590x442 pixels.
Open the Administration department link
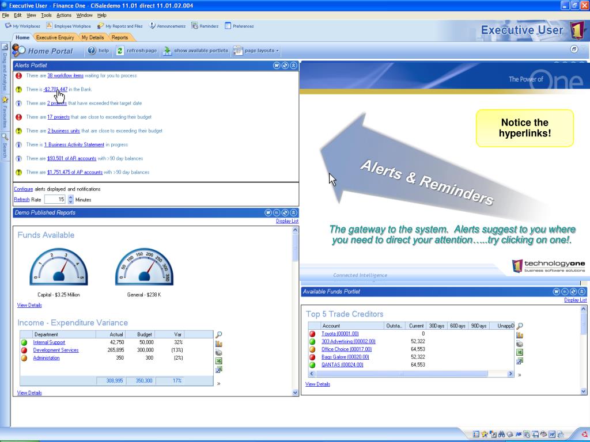[46, 358]
